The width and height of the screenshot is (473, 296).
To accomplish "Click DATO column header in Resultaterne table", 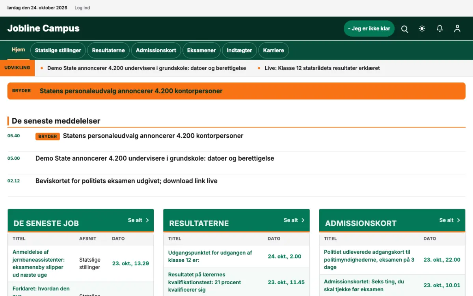I will pyautogui.click(x=274, y=238).
